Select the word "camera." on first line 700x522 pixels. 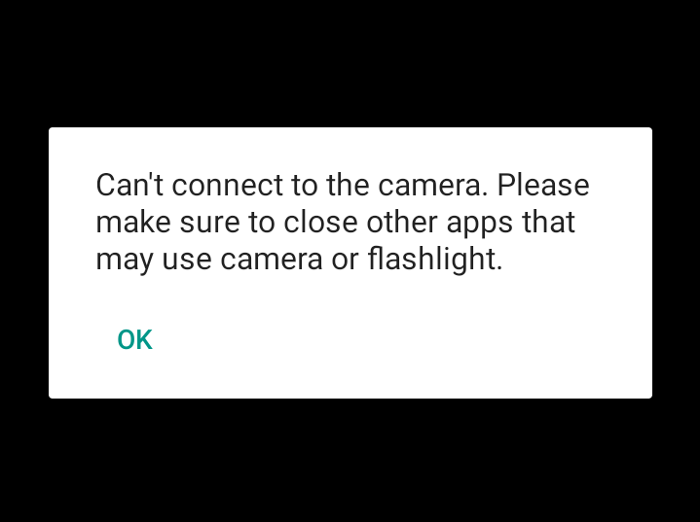(x=433, y=186)
